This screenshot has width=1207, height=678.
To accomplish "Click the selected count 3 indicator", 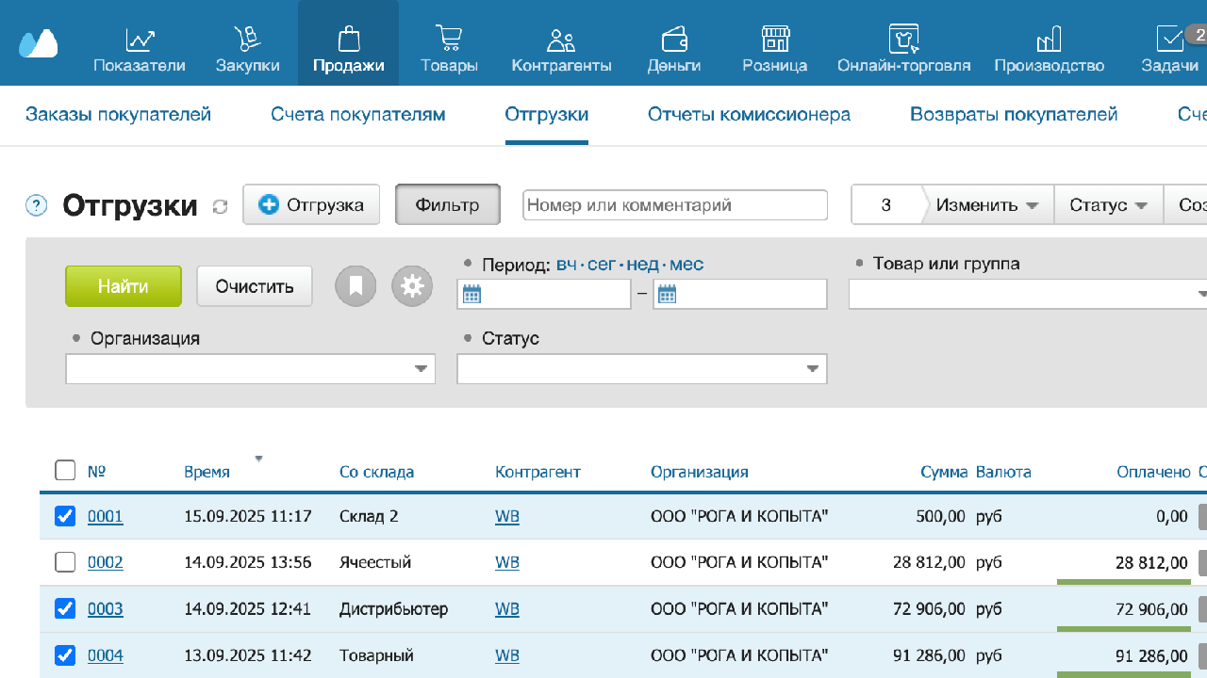I will (x=885, y=204).
